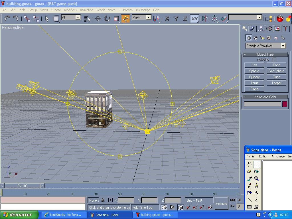Open the Modify panel tab
Viewport: 292px width, 219px height.
(253, 29)
